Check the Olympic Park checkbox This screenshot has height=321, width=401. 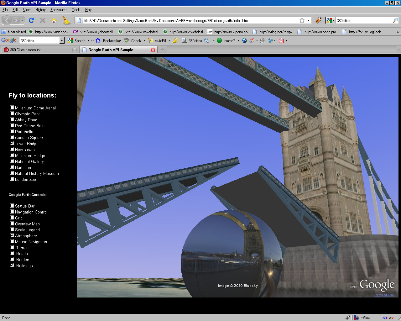12,113
